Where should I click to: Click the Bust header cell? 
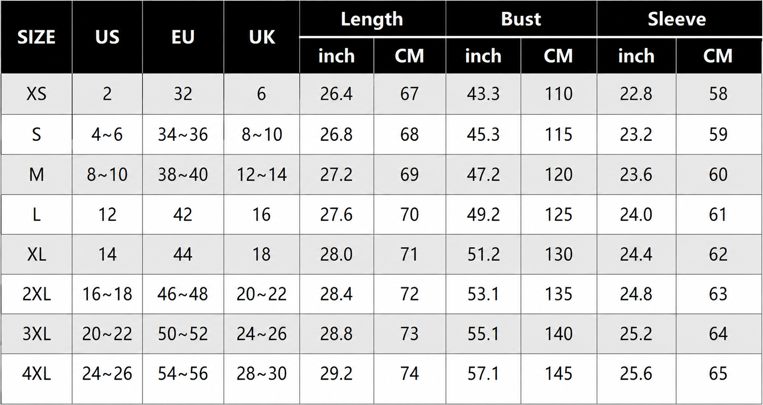521,19
